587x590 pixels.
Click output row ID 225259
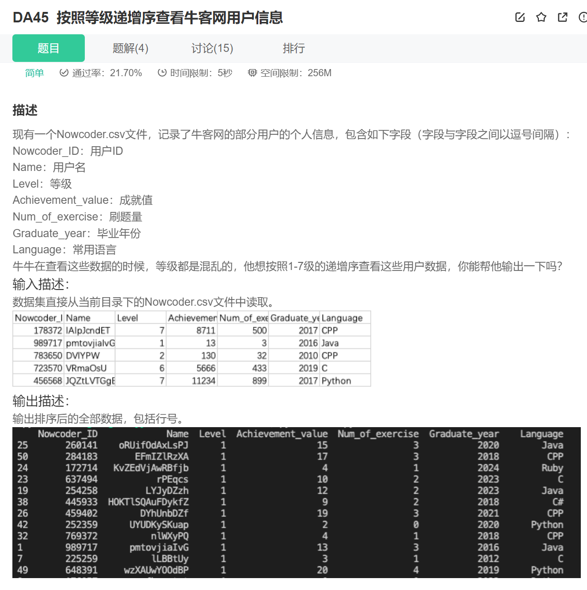pos(81,559)
